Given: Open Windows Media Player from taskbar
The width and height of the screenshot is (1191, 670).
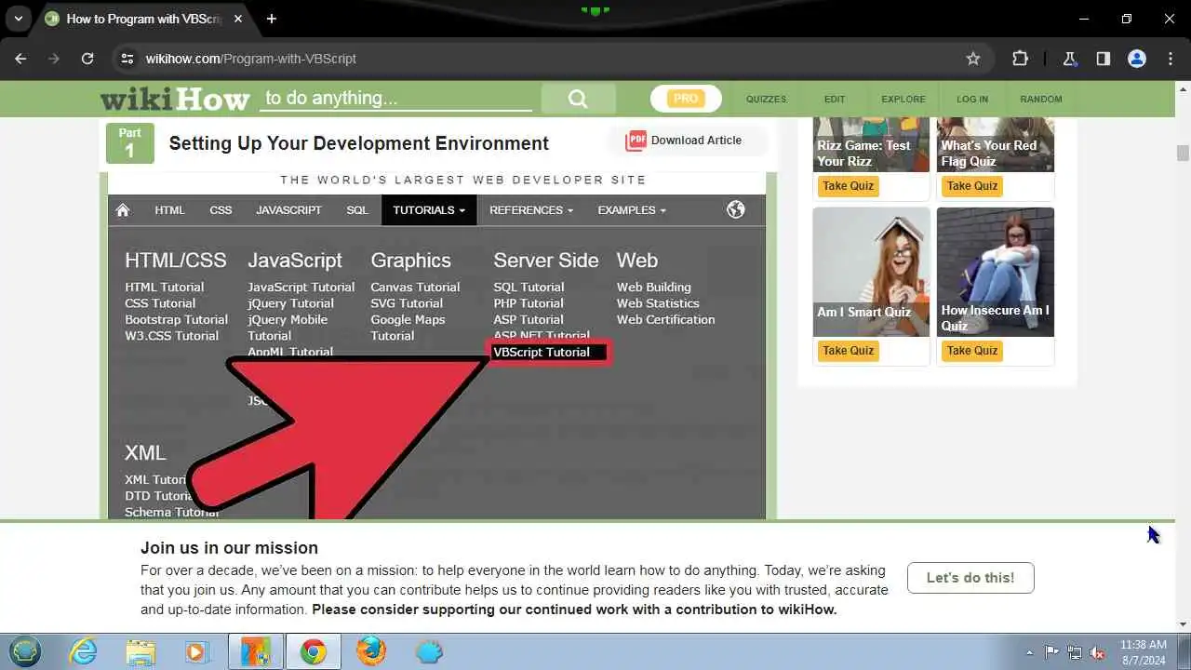Looking at the screenshot, I should (196, 651).
